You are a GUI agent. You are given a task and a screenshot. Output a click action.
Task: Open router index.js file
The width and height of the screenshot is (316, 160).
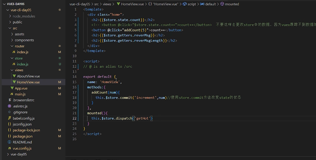(23, 52)
